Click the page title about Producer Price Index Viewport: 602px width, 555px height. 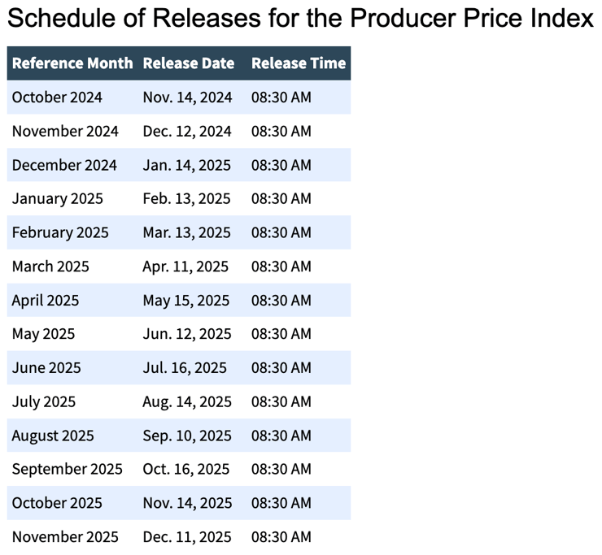coord(300,20)
